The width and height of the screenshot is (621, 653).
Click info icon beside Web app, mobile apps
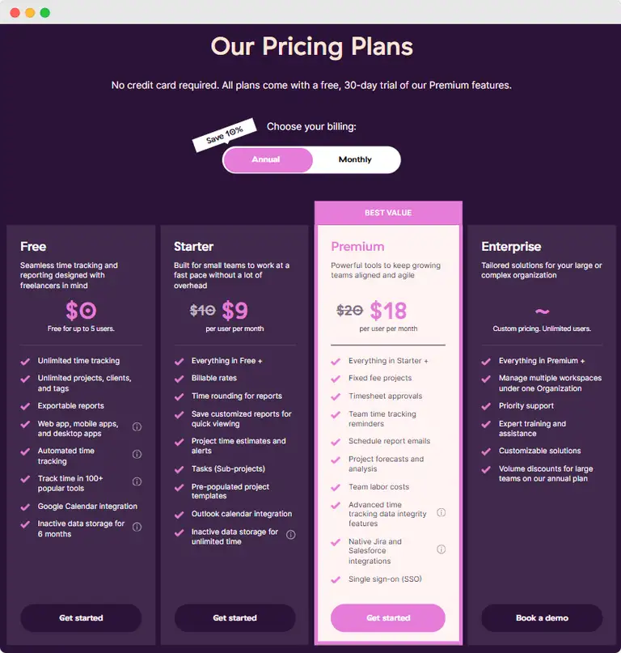click(x=137, y=427)
